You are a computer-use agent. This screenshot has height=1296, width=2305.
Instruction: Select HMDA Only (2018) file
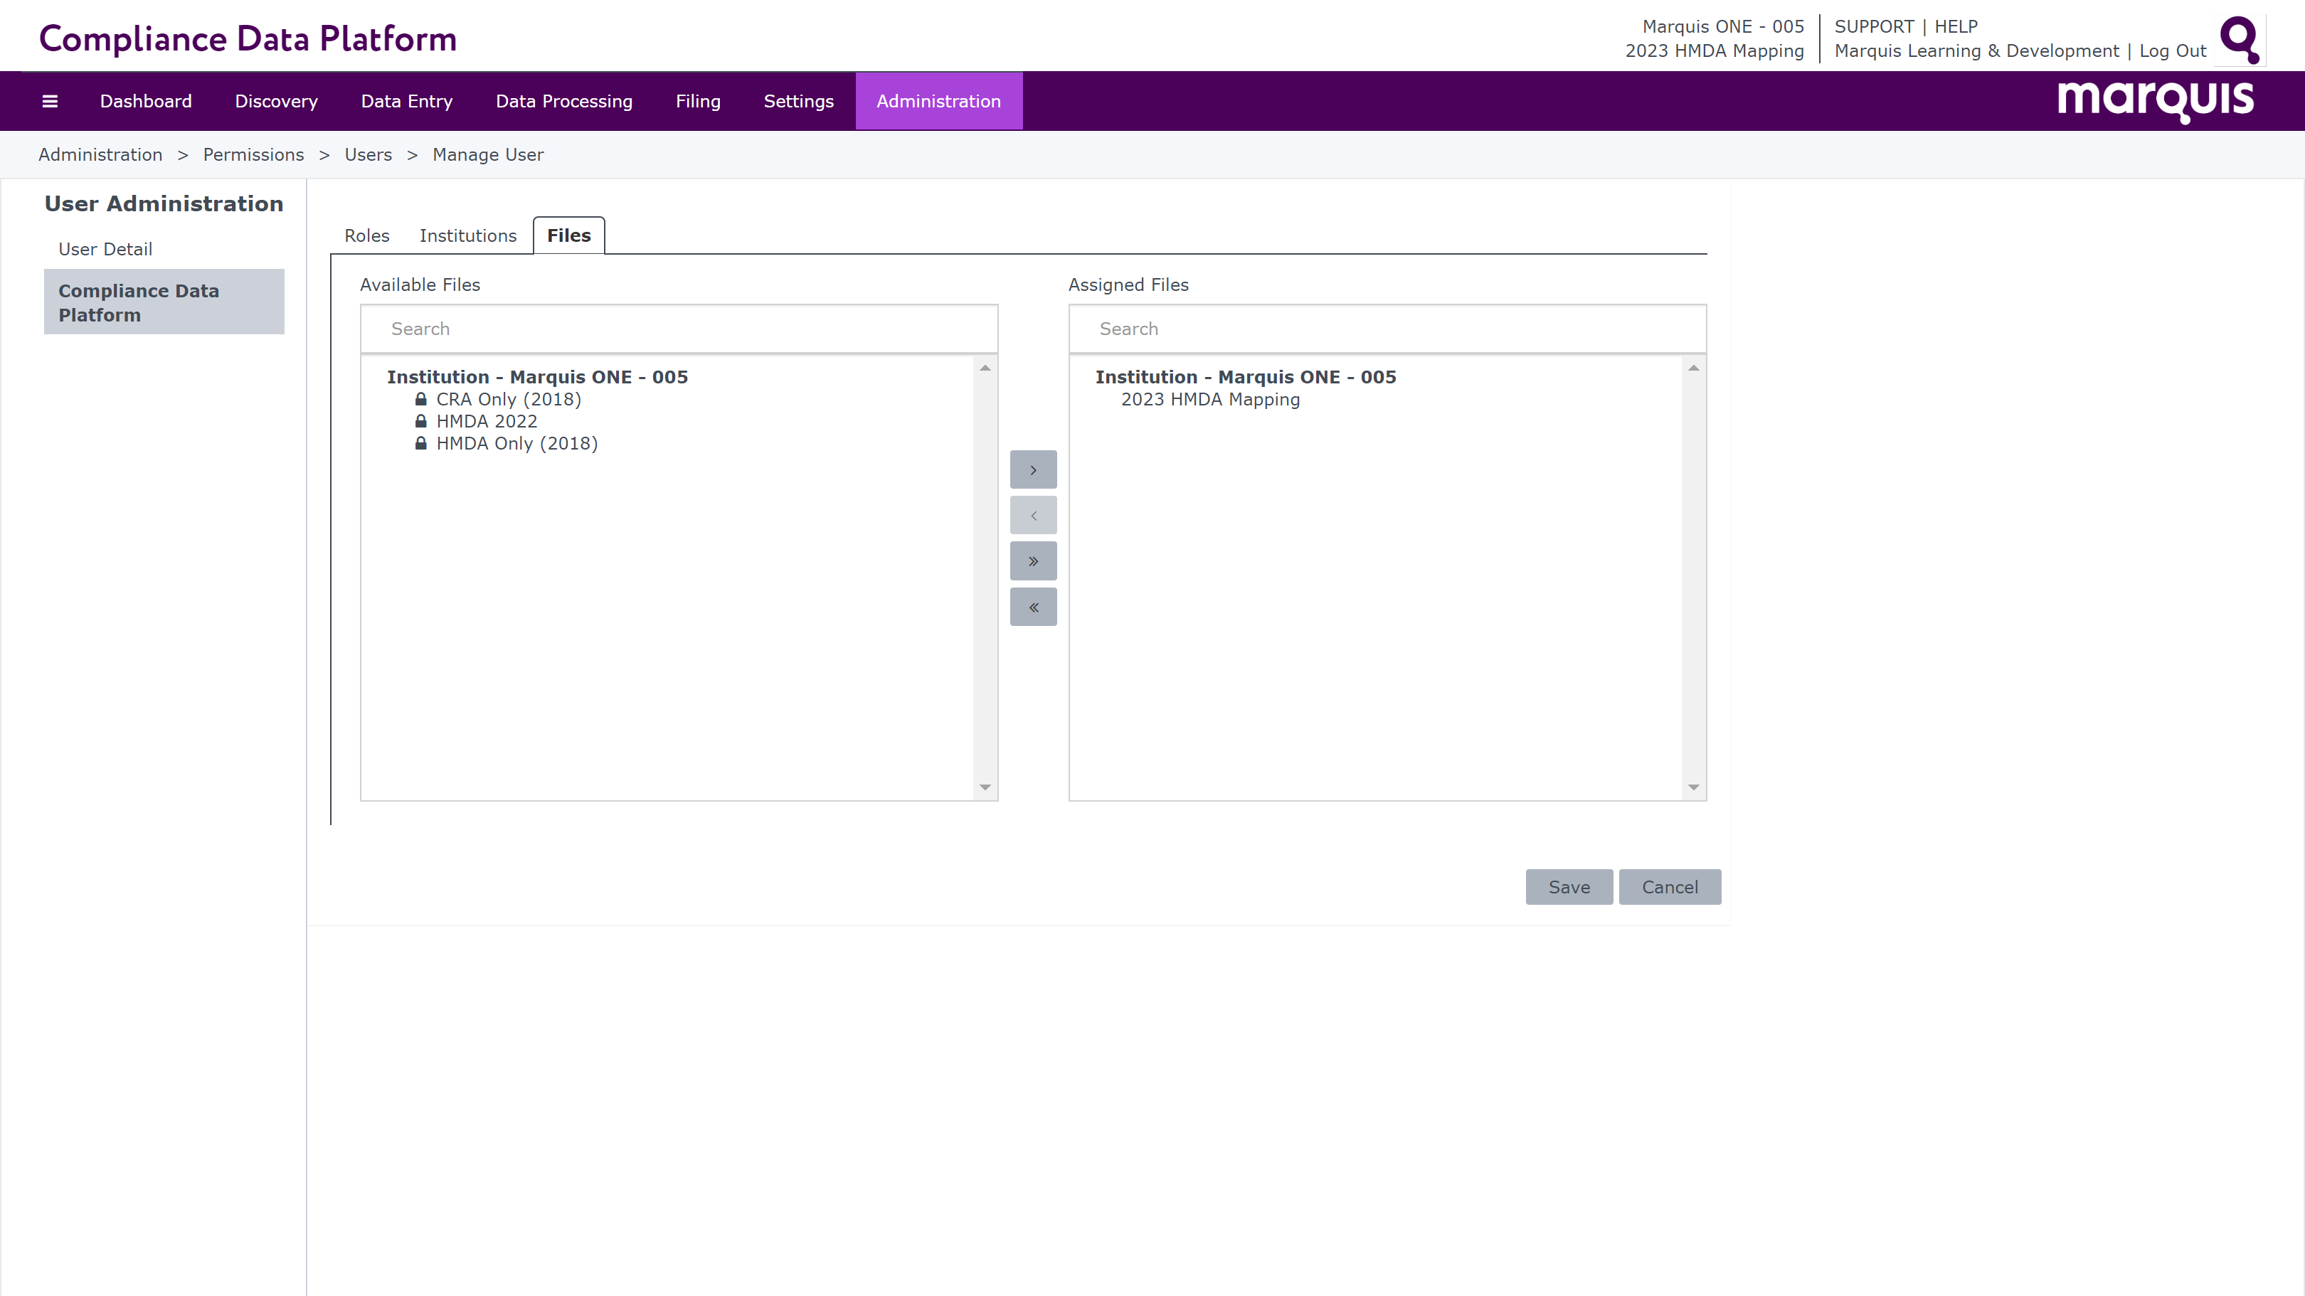517,444
